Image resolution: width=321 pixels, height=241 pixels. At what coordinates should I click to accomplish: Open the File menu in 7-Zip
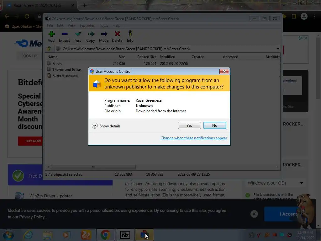point(50,25)
